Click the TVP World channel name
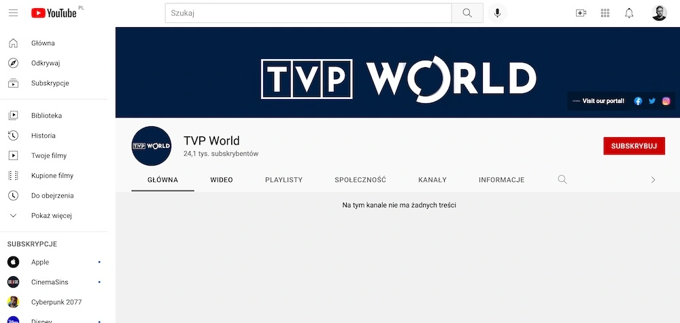The image size is (680, 323). coord(211,140)
